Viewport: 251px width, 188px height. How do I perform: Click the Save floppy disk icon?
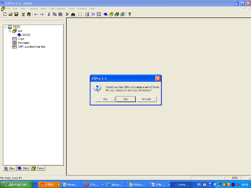tap(16, 14)
